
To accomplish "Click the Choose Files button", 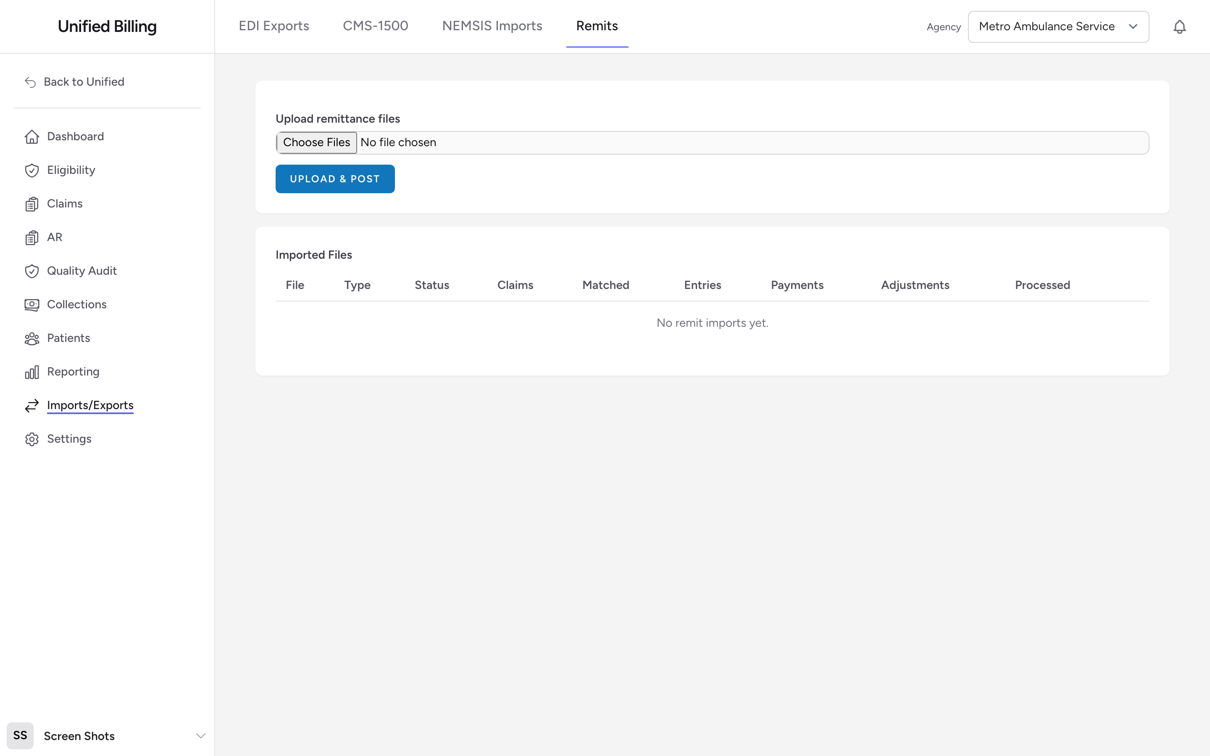I will point(316,142).
